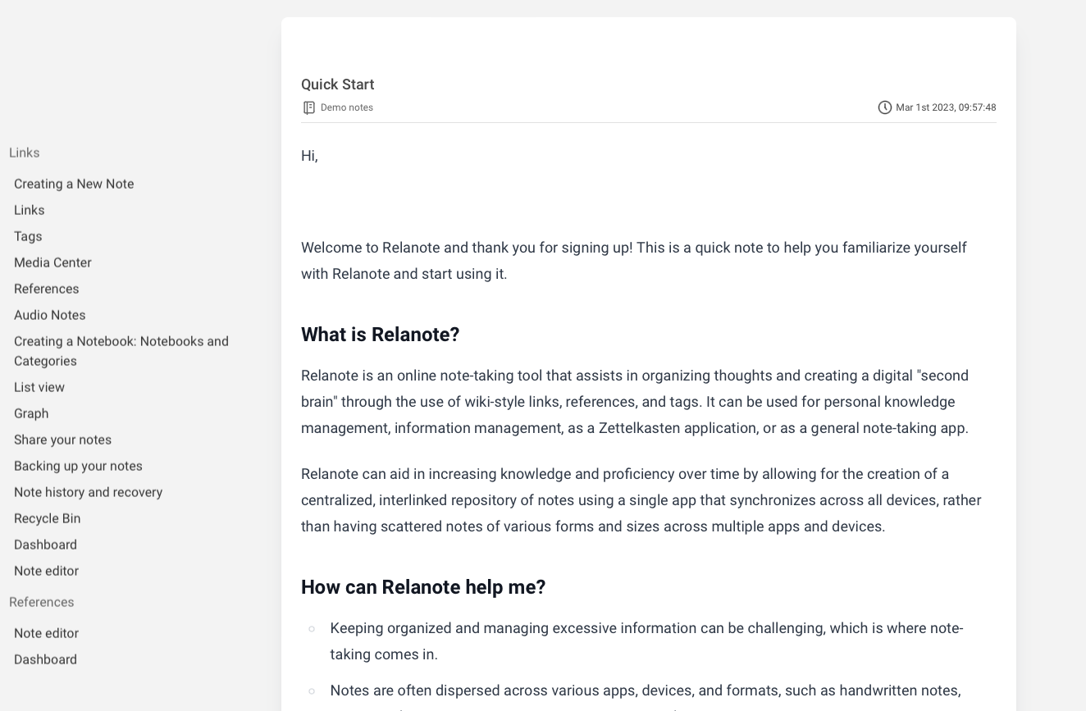Click the clock icon next to timestamp
1086x711 pixels.
click(x=884, y=107)
